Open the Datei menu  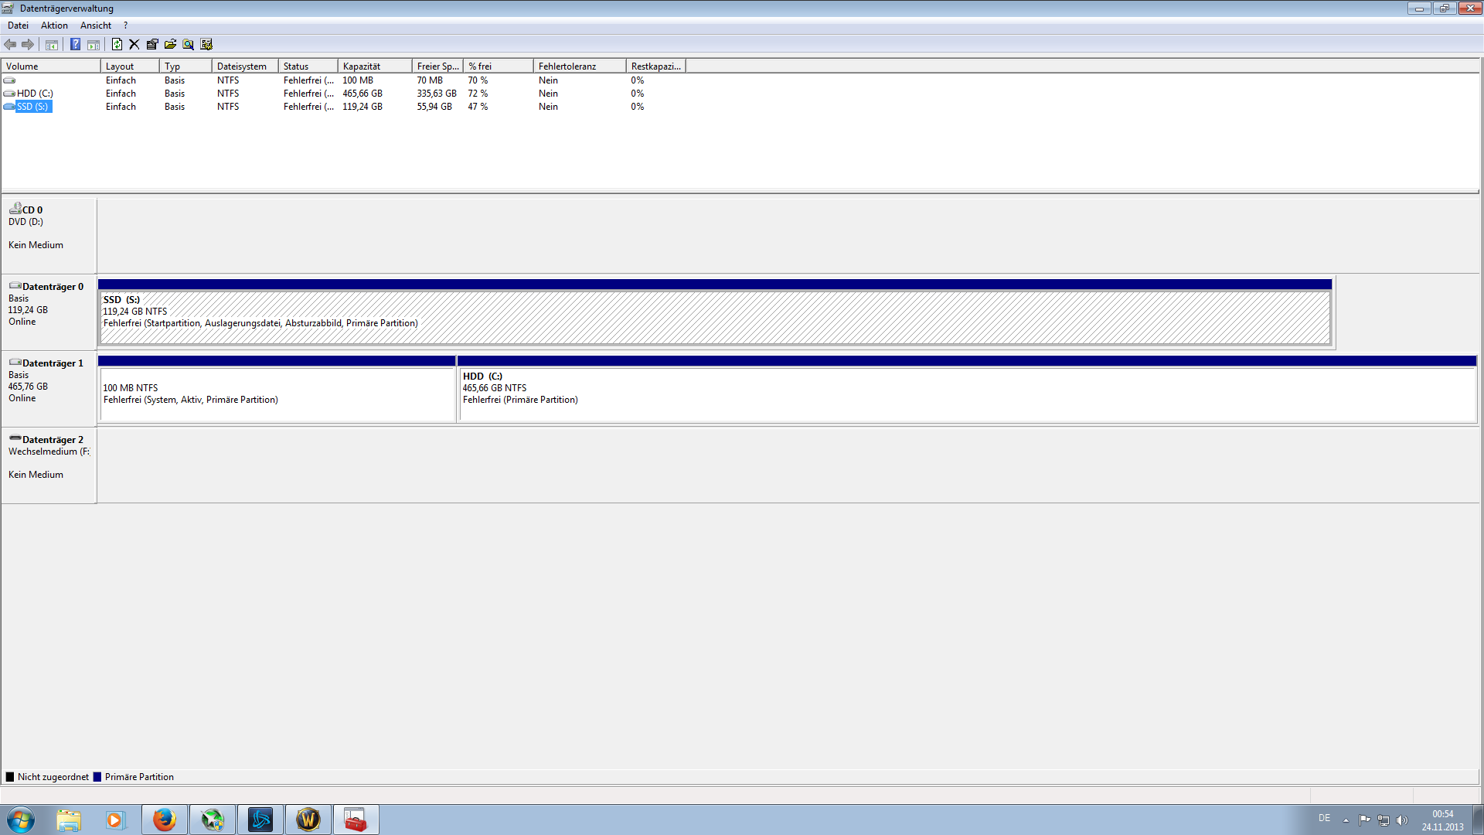tap(18, 26)
